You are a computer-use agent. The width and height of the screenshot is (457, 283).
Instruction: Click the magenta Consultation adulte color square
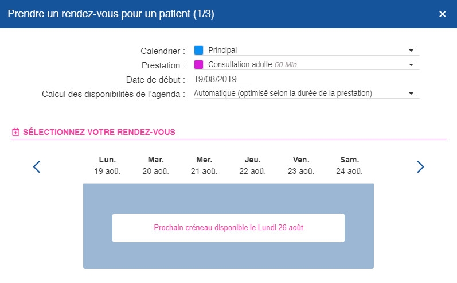pyautogui.click(x=198, y=64)
